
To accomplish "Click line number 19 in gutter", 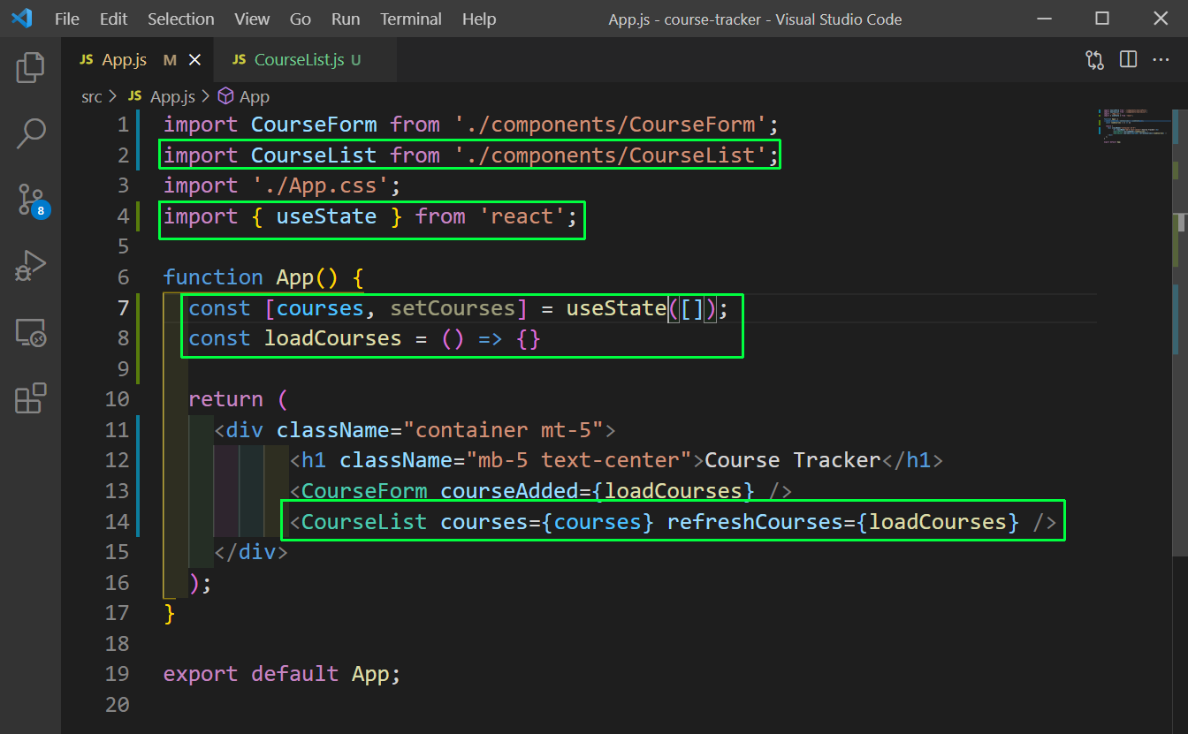I will [x=117, y=674].
